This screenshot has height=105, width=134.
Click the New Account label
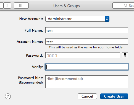pos(31,19)
